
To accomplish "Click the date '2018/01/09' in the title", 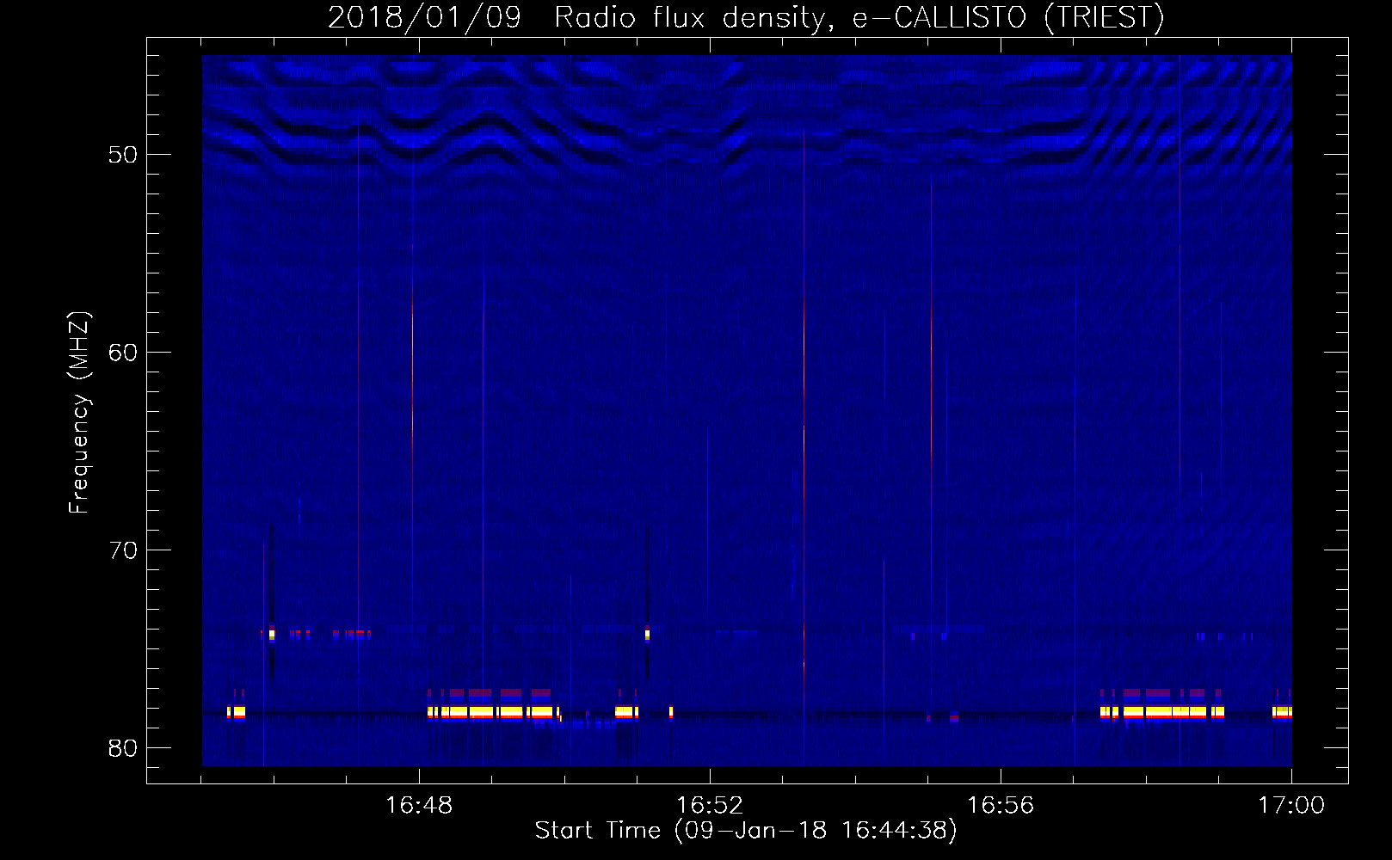I will [x=424, y=18].
